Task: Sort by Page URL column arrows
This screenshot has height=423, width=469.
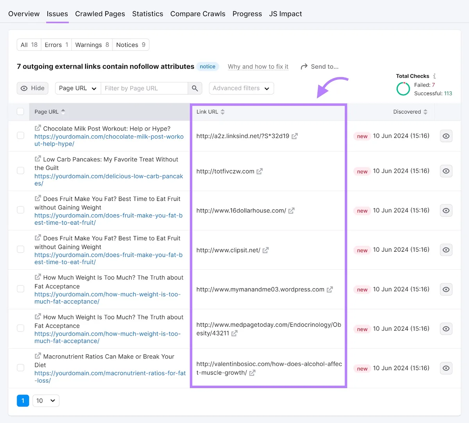Action: coord(63,112)
